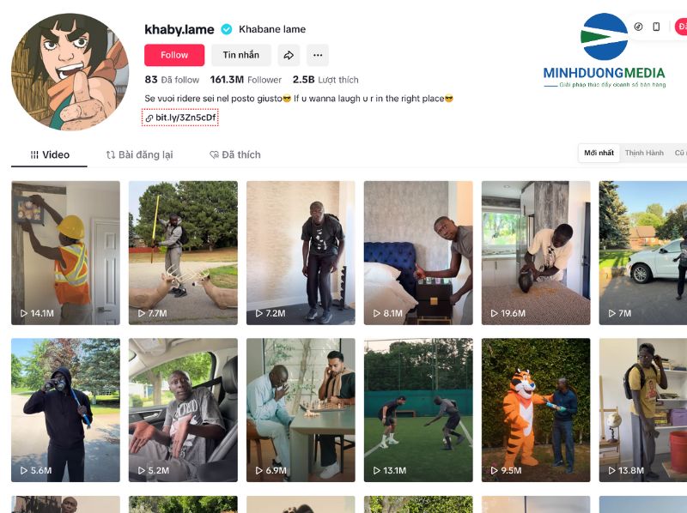Open Tin nhắn message button

coord(241,55)
